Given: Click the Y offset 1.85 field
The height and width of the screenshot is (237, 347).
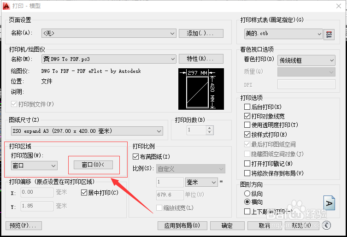Looking at the screenshot, I should 37,206.
